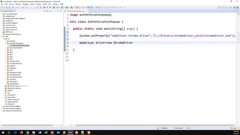This screenshot has height=135, width=240.
Task: Open the Help menu
Action: [x=61, y=4]
